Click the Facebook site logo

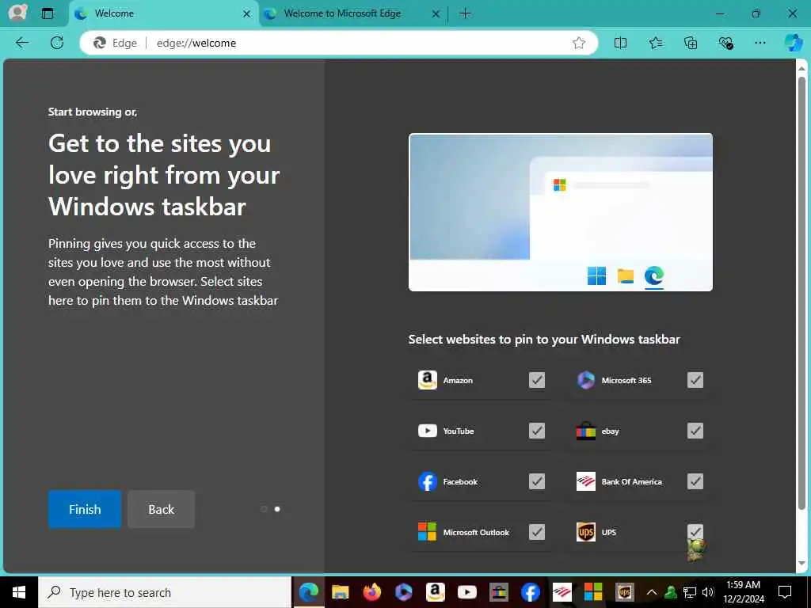(x=427, y=481)
